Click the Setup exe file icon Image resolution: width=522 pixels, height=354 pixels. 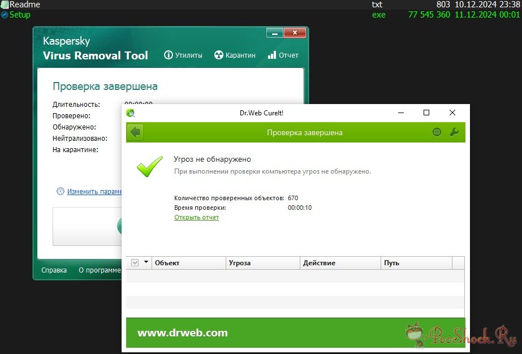5,15
